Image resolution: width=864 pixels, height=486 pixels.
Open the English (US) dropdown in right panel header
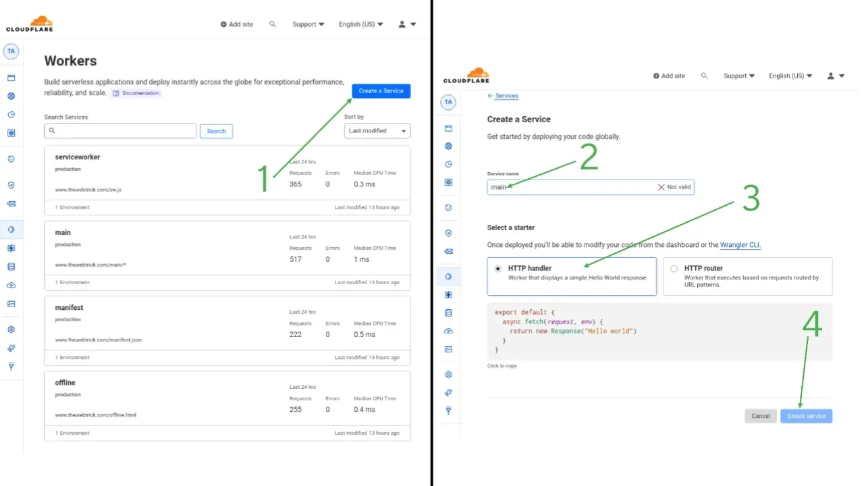791,76
